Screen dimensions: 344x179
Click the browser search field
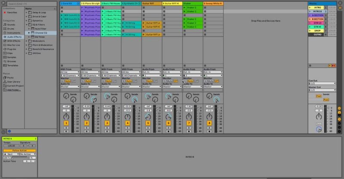tap(32, 4)
